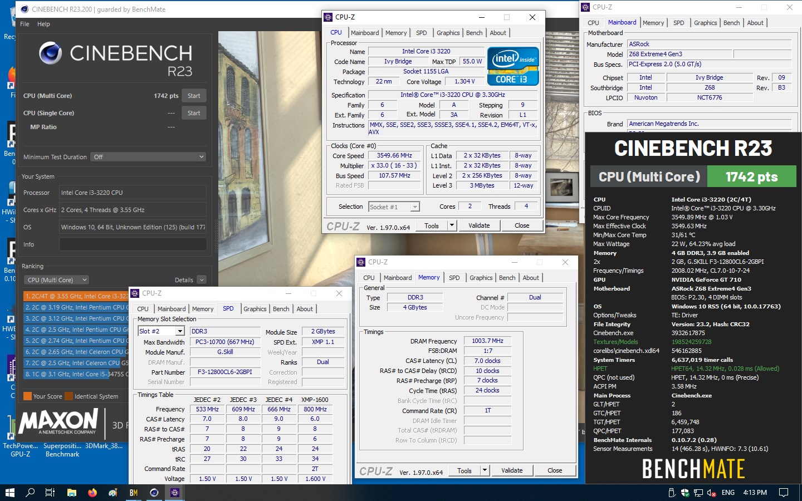Open 3DMark desktop shortcut

[x=104, y=446]
